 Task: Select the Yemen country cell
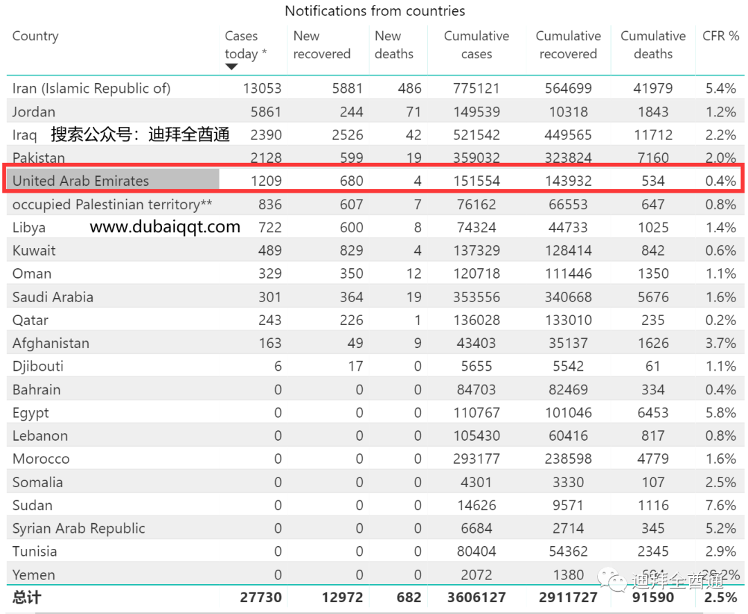34,574
